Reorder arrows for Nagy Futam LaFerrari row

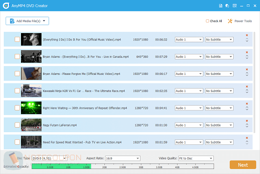tap(247, 125)
